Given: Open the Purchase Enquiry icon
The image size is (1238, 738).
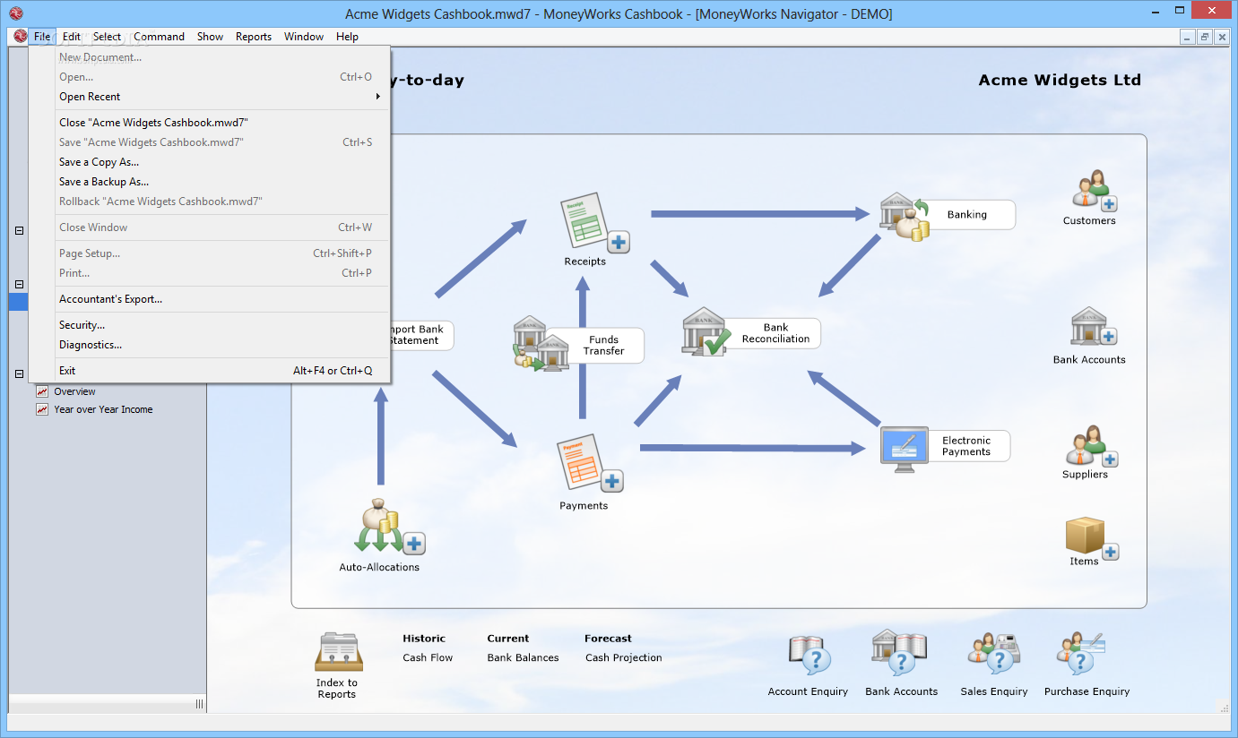Looking at the screenshot, I should 1082,655.
